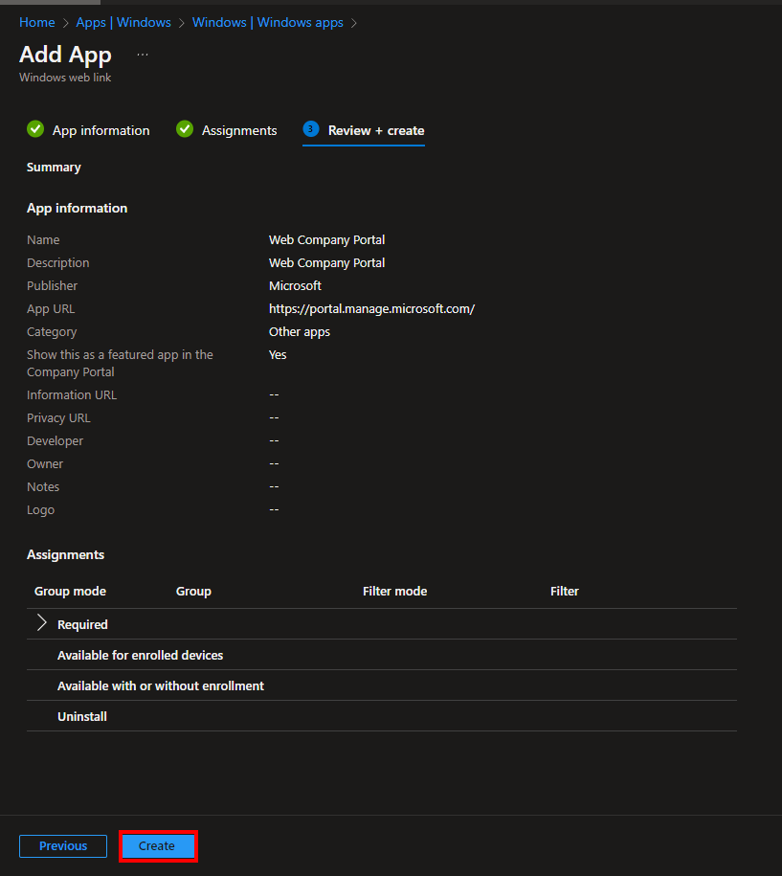Viewport: 782px width, 876px height.
Task: Select Available with or without enrollment row
Action: pos(161,685)
